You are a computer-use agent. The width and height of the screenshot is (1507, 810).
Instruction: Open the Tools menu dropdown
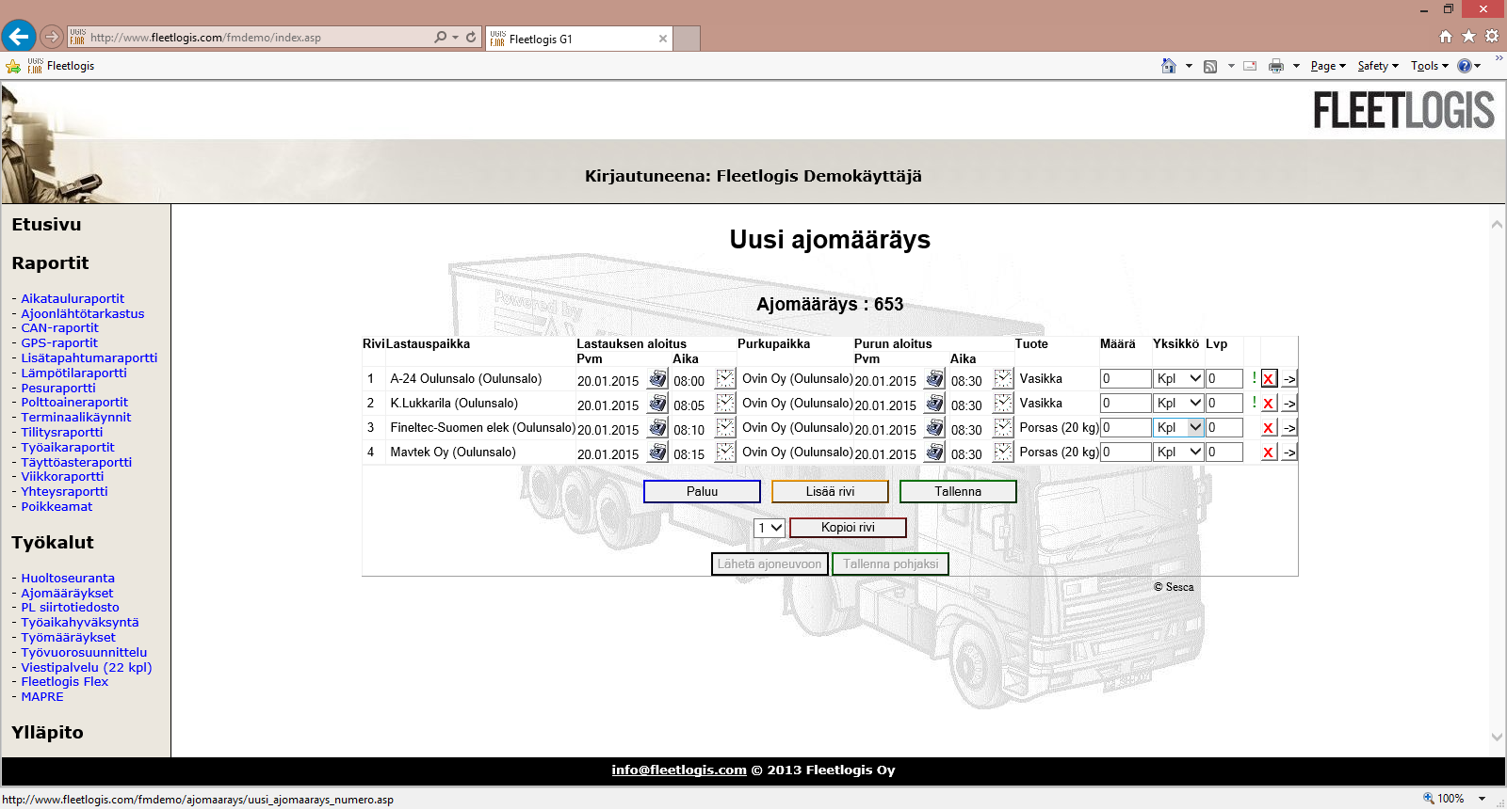point(1430,66)
